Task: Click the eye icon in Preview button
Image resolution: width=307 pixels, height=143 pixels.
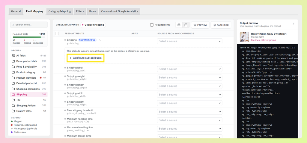Action: point(195,25)
